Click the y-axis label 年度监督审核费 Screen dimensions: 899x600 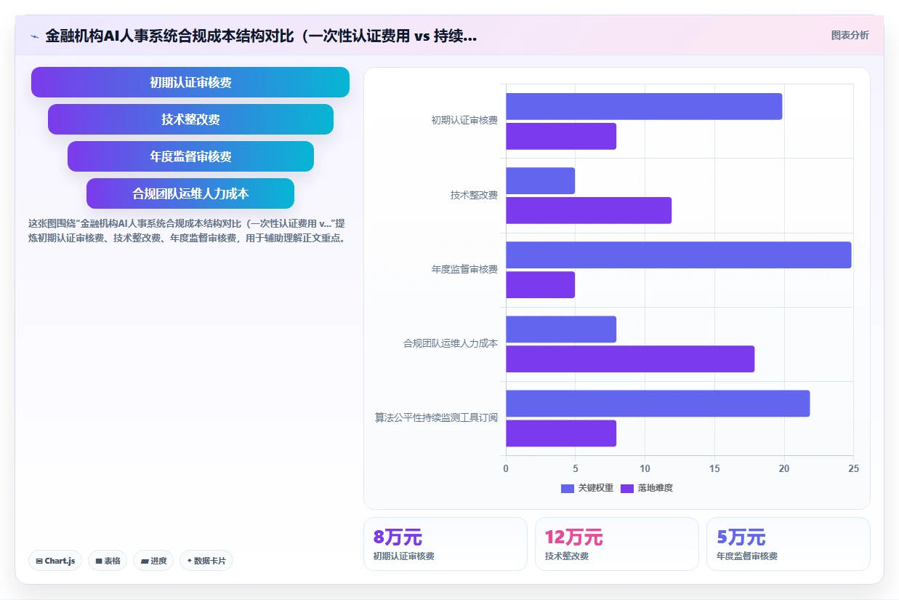(464, 269)
